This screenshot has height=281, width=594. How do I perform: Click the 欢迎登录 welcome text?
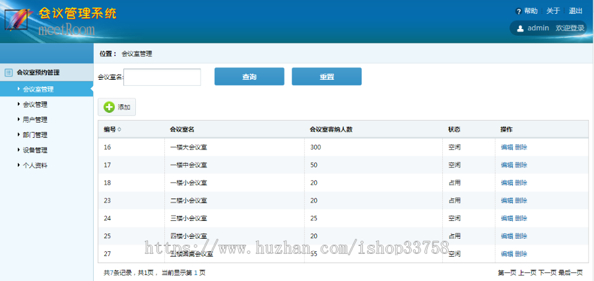tap(570, 28)
